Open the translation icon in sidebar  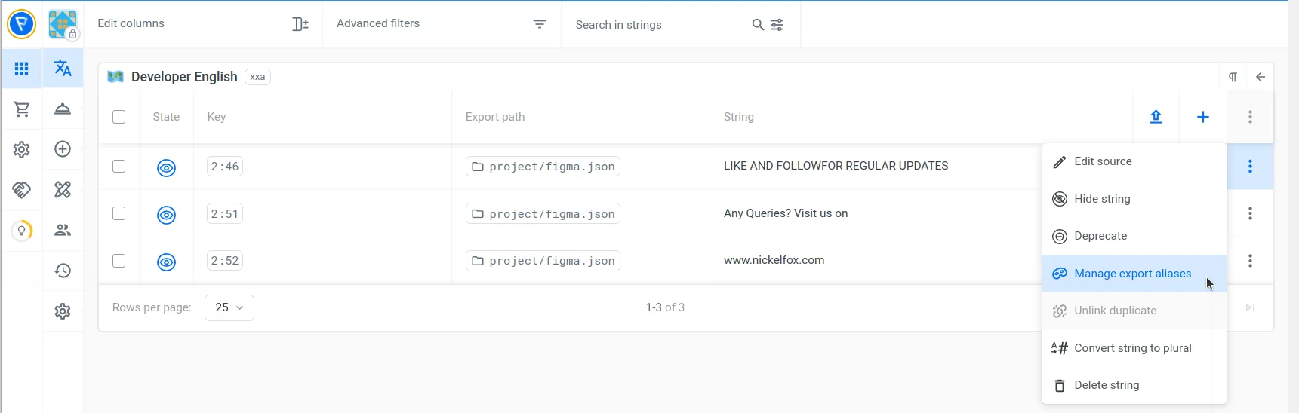63,69
